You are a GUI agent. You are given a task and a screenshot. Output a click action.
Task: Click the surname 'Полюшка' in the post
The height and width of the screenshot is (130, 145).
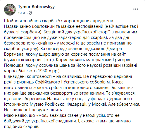pyautogui.click(x=14, y=65)
